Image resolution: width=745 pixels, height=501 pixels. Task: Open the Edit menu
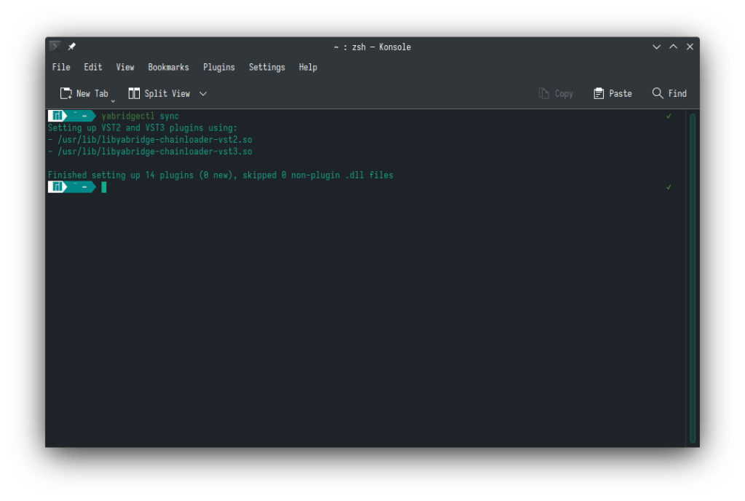[x=93, y=67]
